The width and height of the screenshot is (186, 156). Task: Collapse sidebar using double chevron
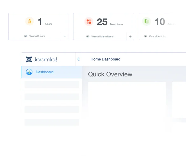click(x=79, y=59)
